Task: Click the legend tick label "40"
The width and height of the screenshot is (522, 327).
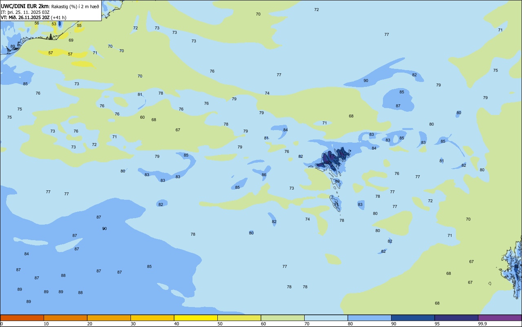Action: click(x=177, y=324)
